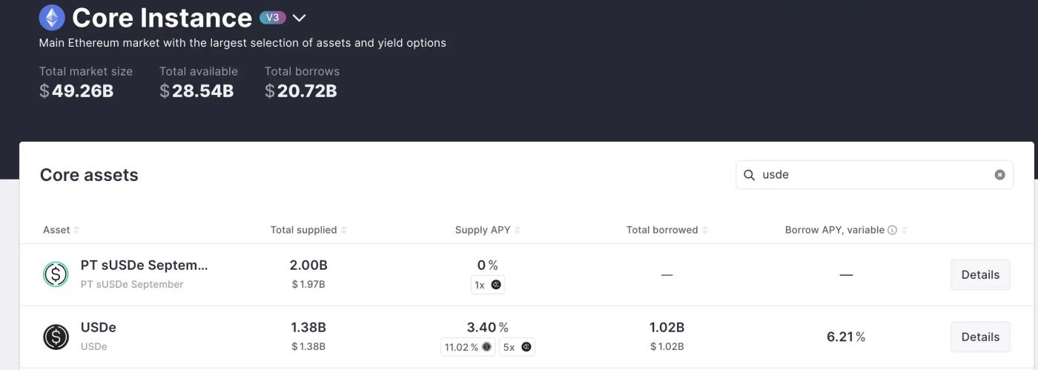This screenshot has width=1038, height=370.
Task: Click the 1x points badge for PT sUSDe
Action: click(487, 285)
